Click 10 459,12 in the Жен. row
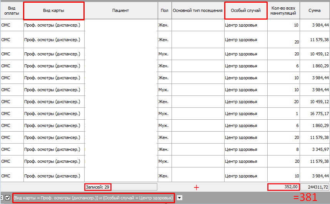 (315, 102)
